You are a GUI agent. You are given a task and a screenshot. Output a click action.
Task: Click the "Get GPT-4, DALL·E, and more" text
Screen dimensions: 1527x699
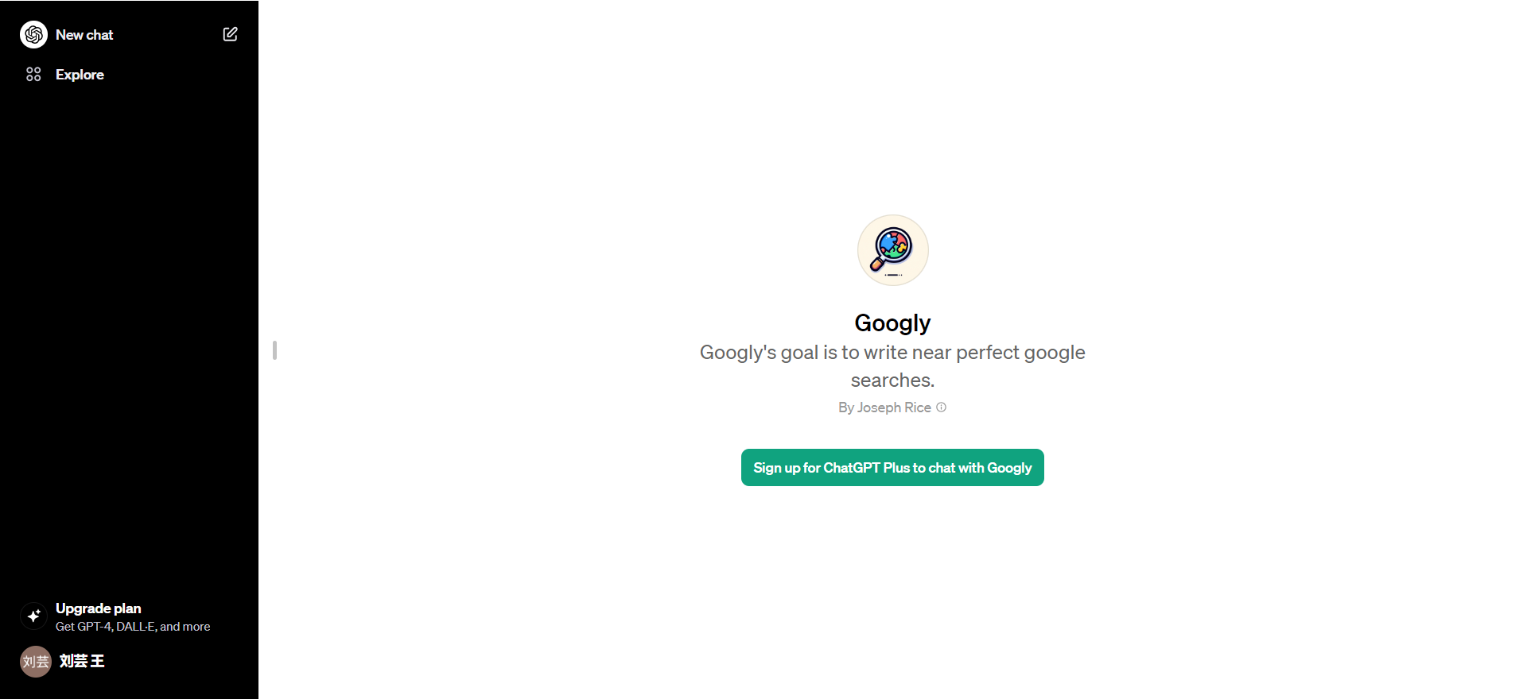pos(133,627)
